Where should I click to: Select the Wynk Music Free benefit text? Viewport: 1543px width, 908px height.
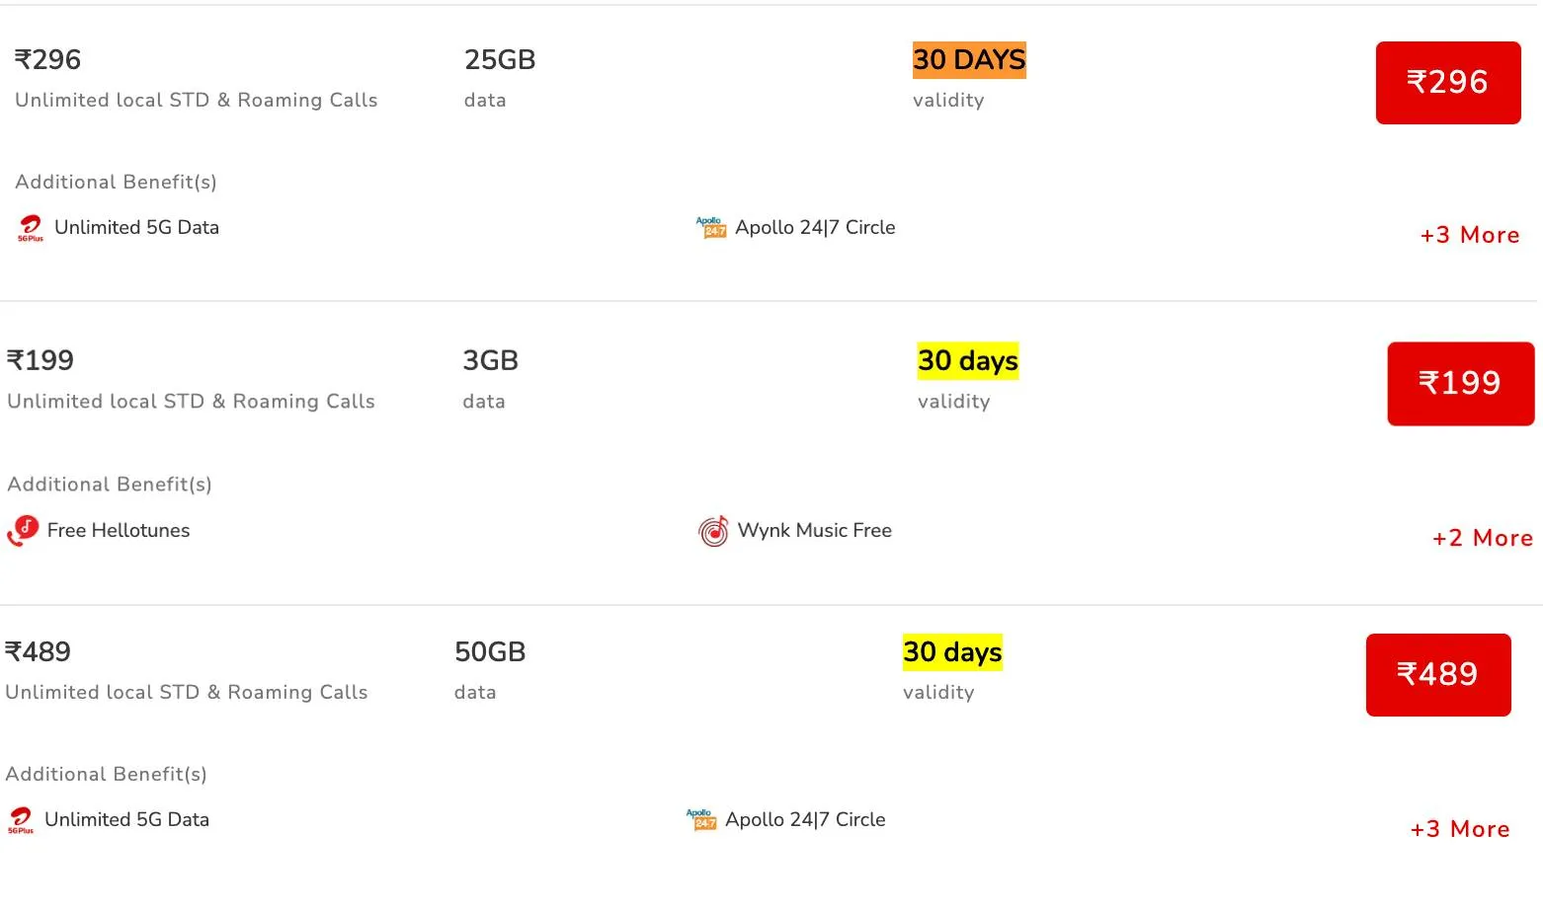pos(815,531)
